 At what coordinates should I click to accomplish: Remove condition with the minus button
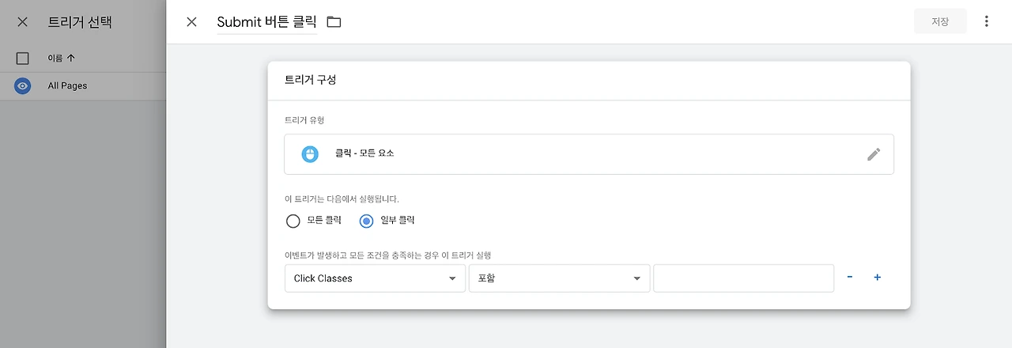tap(850, 278)
